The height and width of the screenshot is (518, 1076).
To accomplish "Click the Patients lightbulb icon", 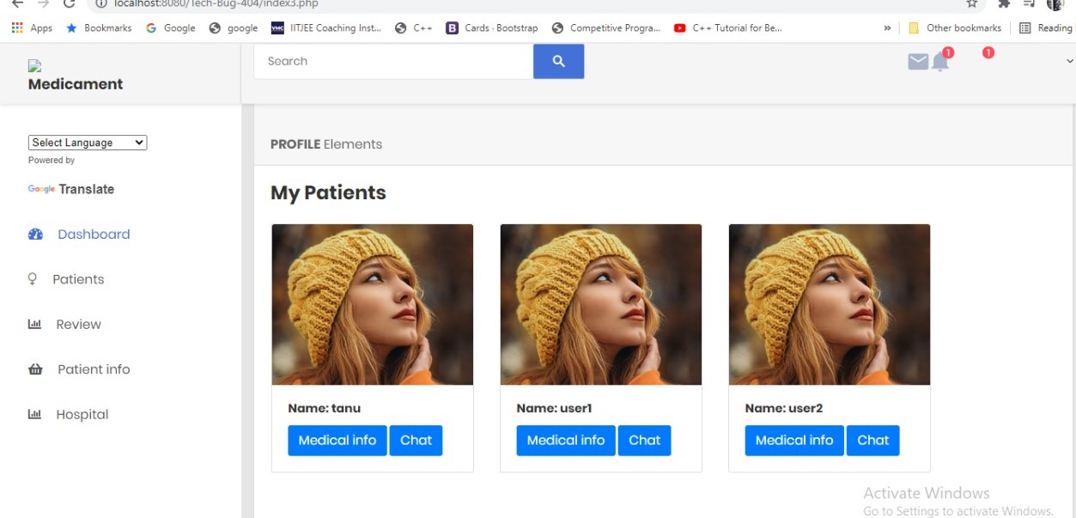I will click(x=33, y=279).
